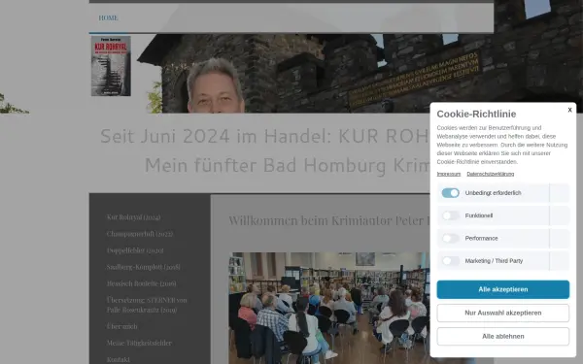This screenshot has width=583, height=364.
Task: Go to the HOME navigation tab
Action: coord(108,17)
